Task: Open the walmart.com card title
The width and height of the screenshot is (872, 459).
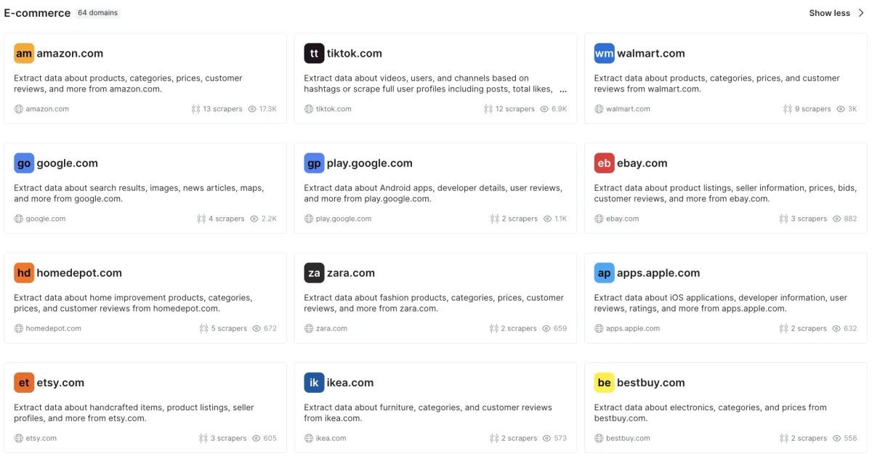Action: (x=651, y=54)
